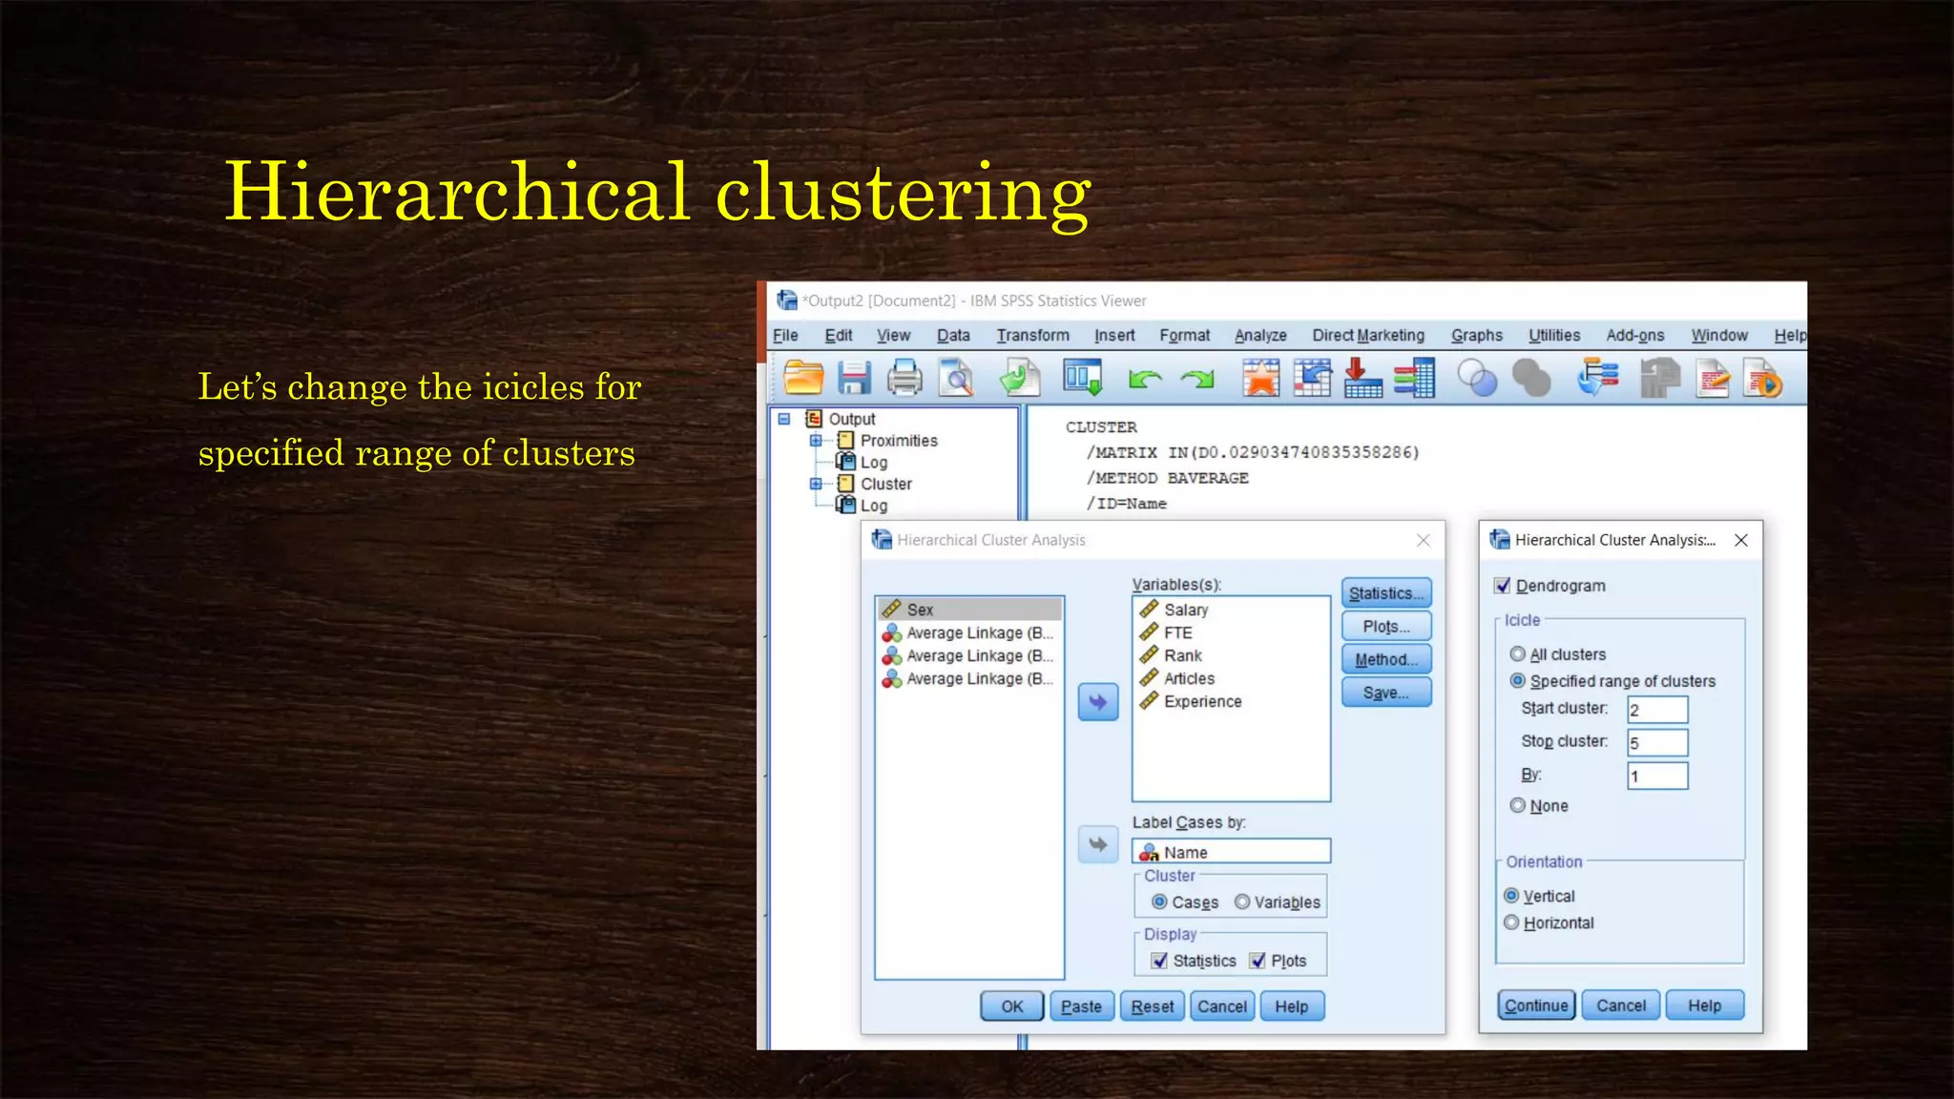The image size is (1954, 1099).
Task: Open the Transform menu
Action: 1032,336
